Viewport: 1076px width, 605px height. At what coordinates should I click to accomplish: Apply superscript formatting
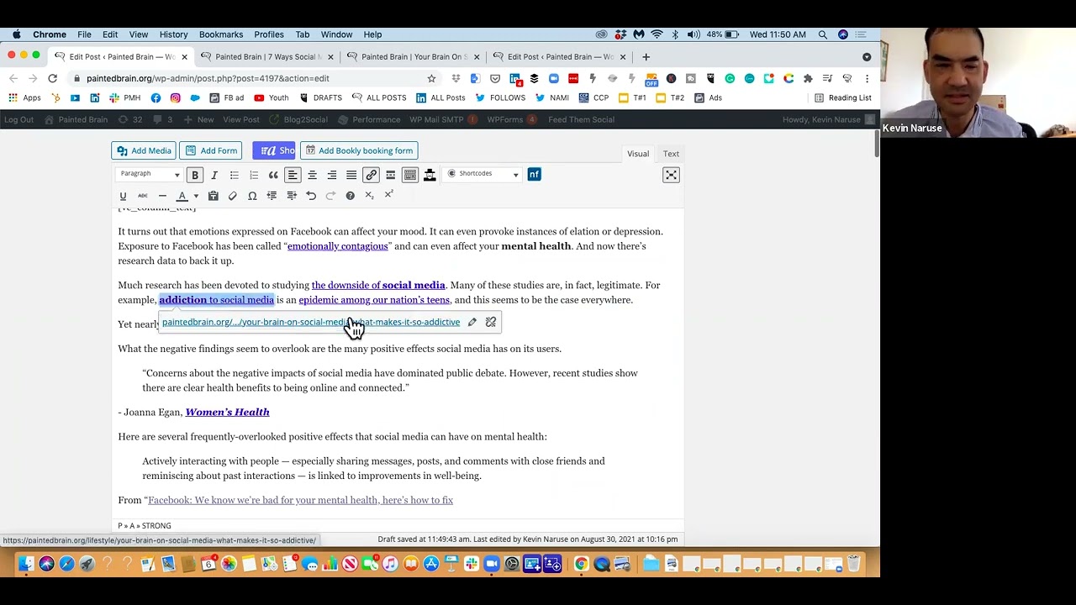pos(388,196)
